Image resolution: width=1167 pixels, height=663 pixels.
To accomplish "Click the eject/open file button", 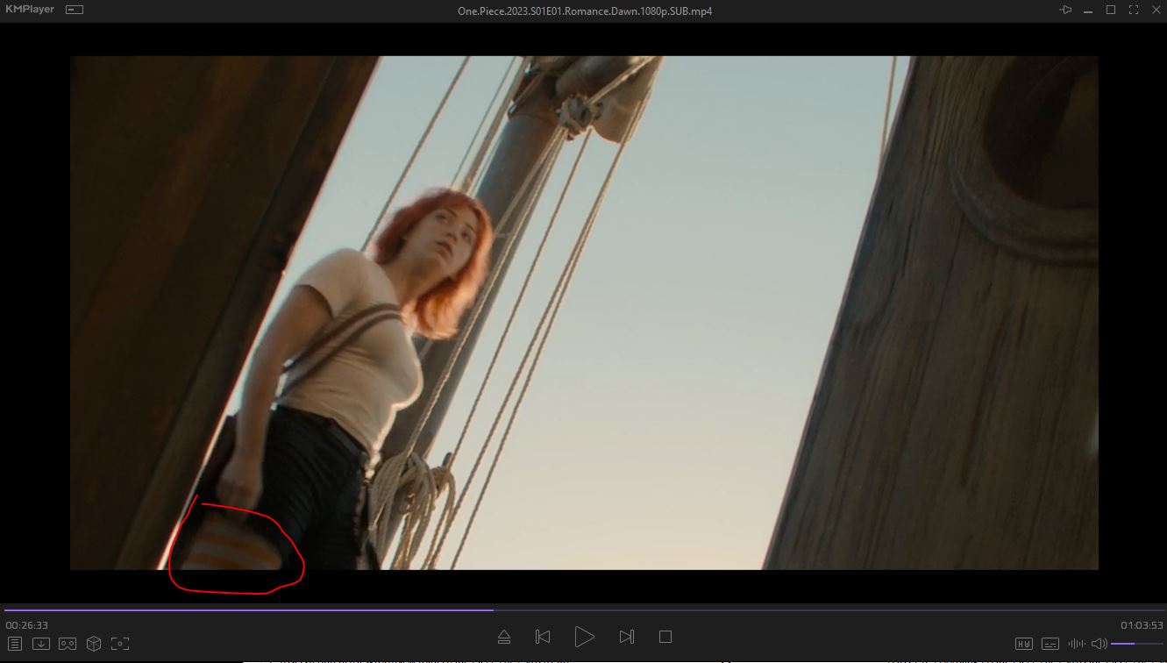I will [504, 637].
